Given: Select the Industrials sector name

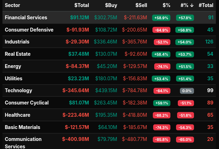Looking at the screenshot, I should 17,42.
